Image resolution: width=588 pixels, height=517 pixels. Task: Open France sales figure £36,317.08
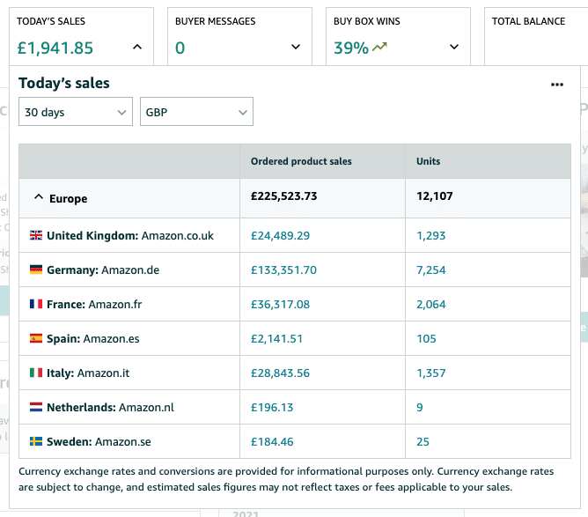(280, 304)
